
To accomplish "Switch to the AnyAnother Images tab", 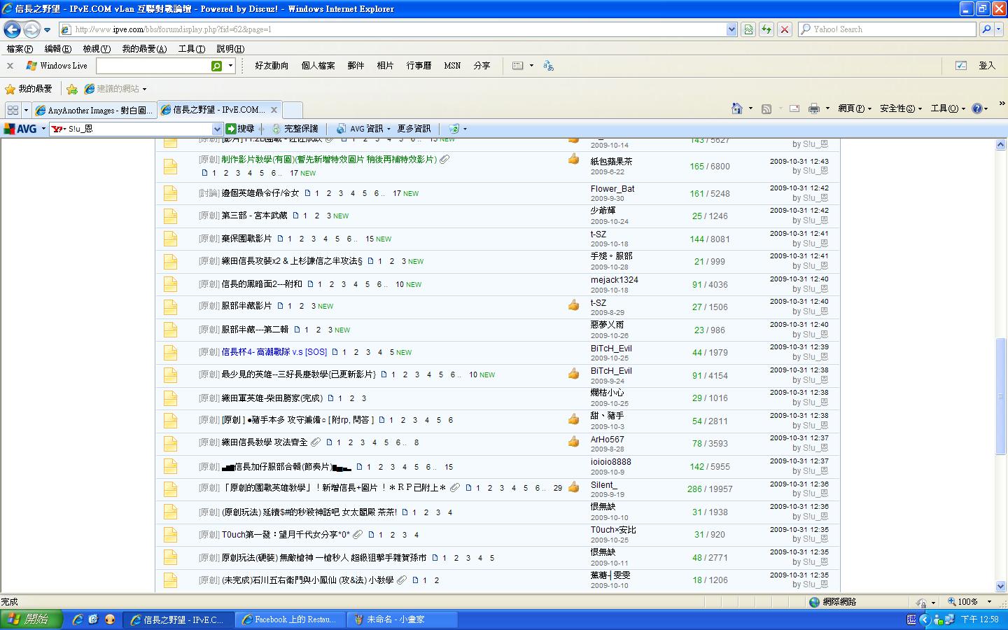I will click(x=94, y=110).
